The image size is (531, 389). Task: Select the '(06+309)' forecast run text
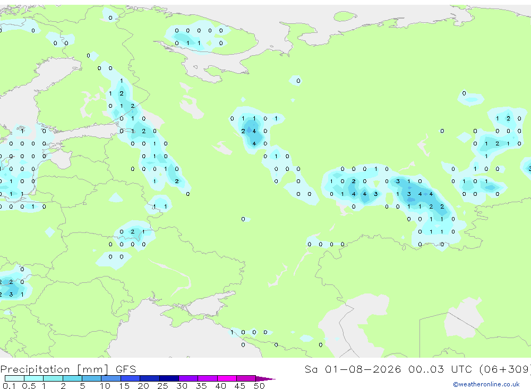[505, 369]
